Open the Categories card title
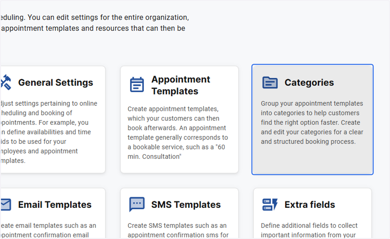The width and height of the screenshot is (390, 239). pos(309,82)
